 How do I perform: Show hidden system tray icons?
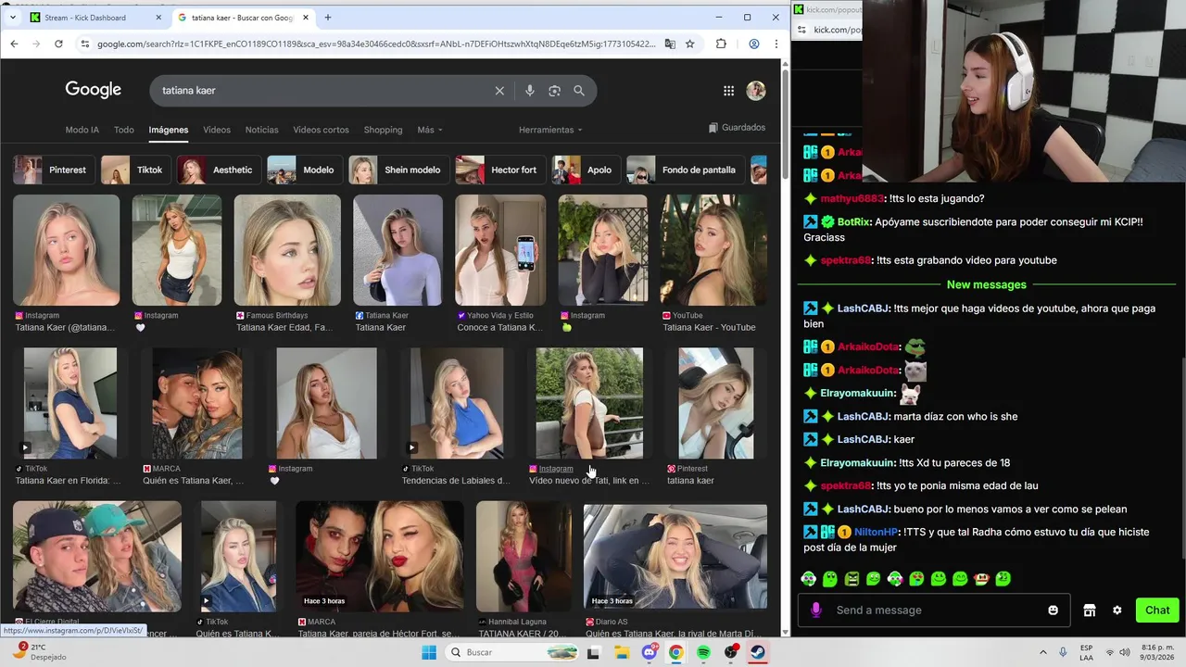(1042, 652)
